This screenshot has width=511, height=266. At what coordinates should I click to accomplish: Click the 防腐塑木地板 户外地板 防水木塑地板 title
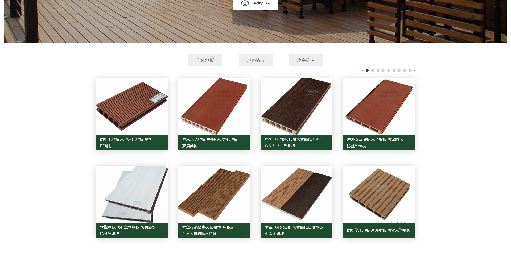point(378,230)
